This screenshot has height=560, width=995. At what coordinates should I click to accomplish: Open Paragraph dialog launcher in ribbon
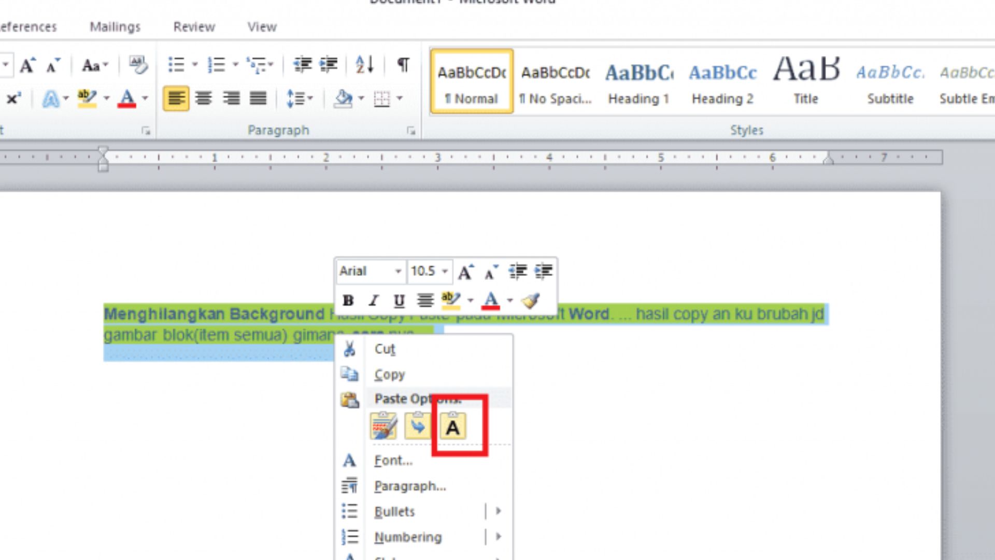coord(411,131)
